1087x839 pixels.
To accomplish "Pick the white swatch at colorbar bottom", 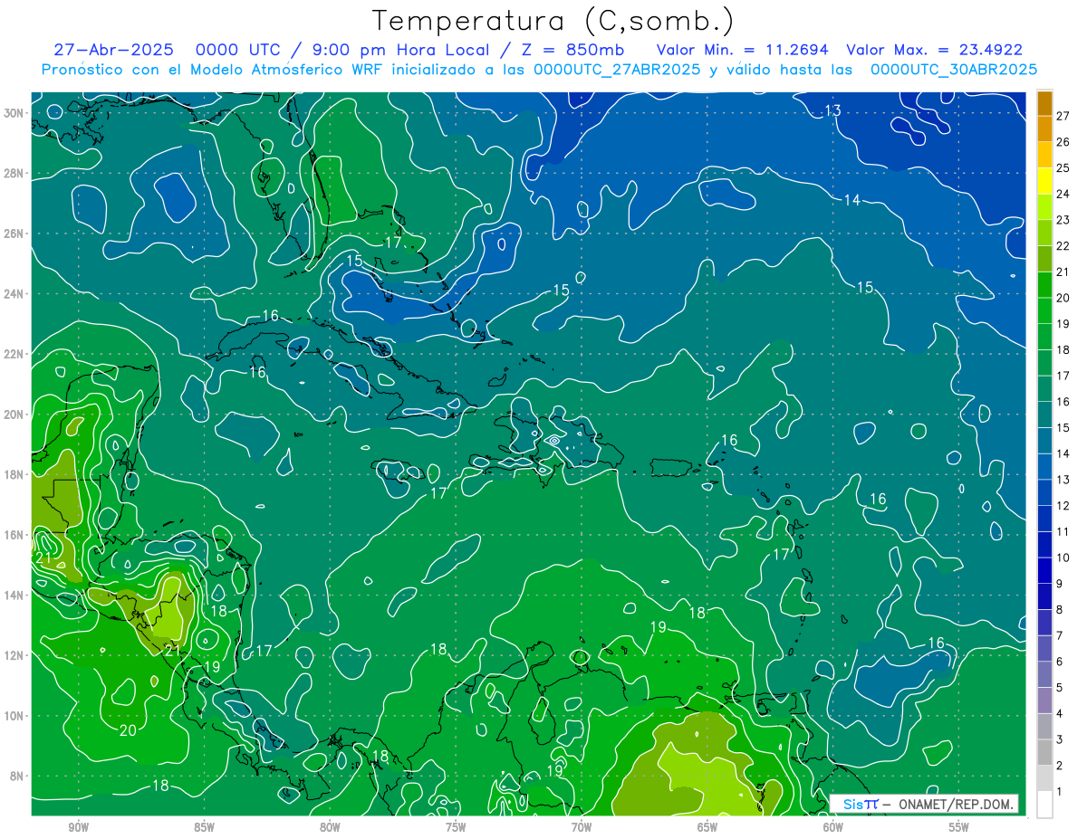I will 1044,805.
